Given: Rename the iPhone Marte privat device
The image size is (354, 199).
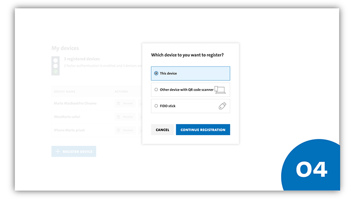Looking at the screenshot, I should pyautogui.click(x=127, y=130).
